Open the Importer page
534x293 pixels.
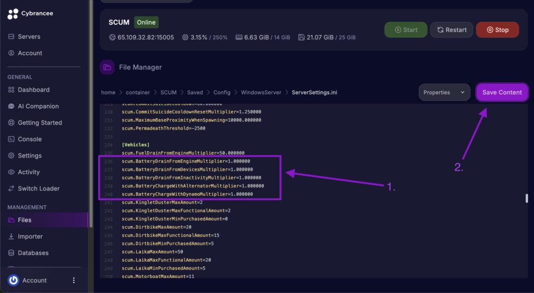click(30, 236)
